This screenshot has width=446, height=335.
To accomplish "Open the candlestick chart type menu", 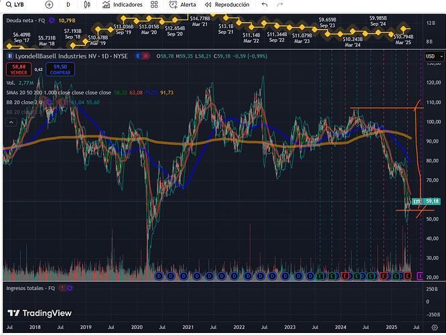I will (x=87, y=5).
